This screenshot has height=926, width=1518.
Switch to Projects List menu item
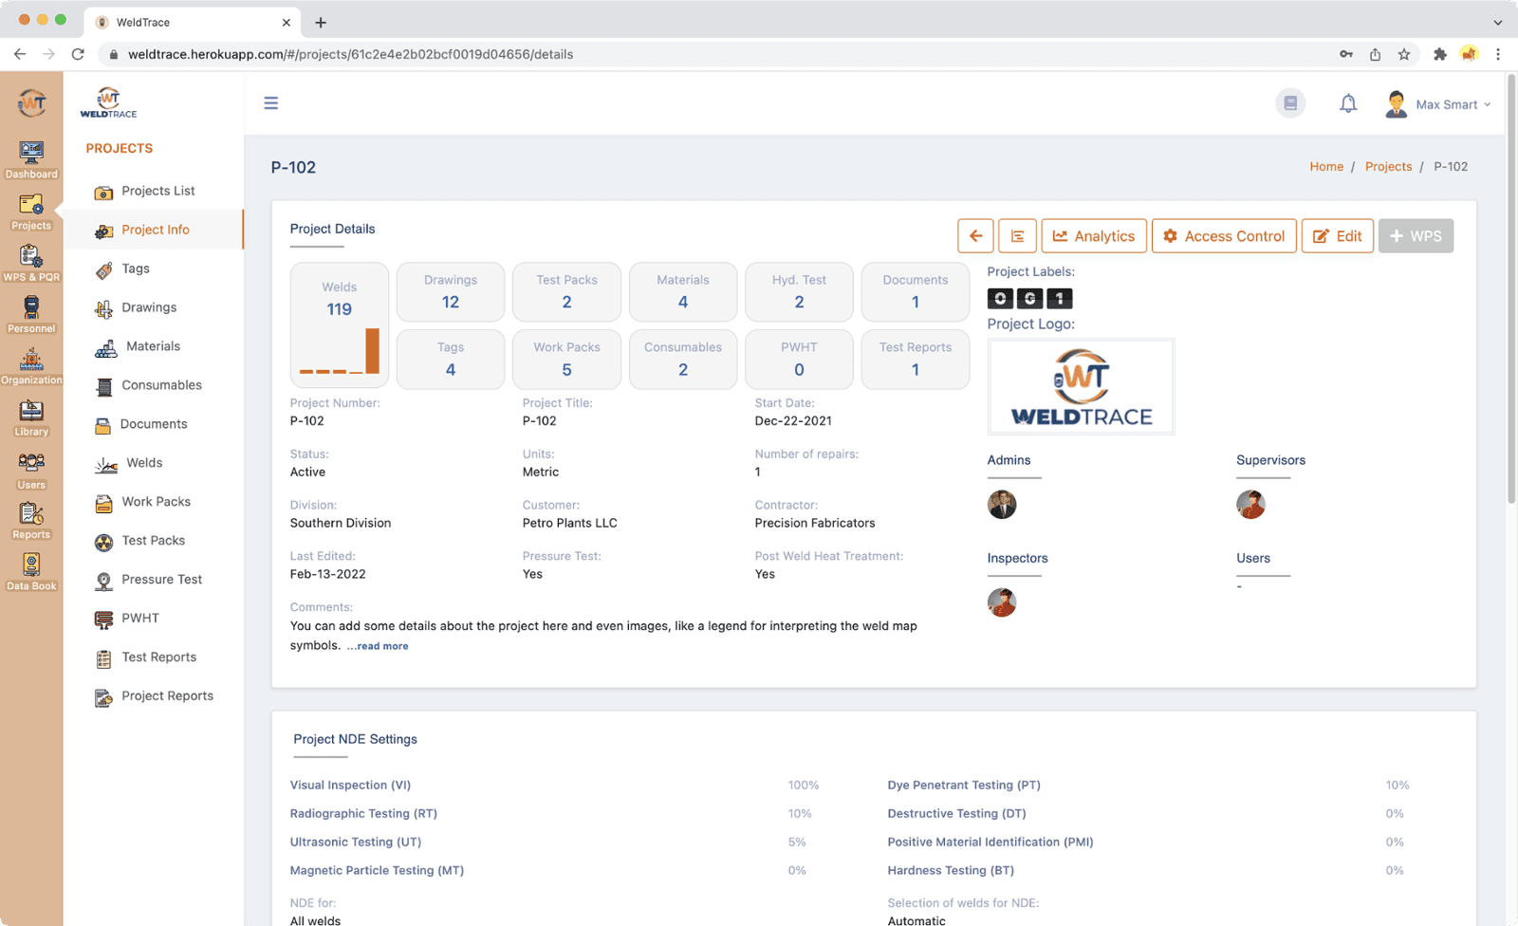pyautogui.click(x=157, y=191)
